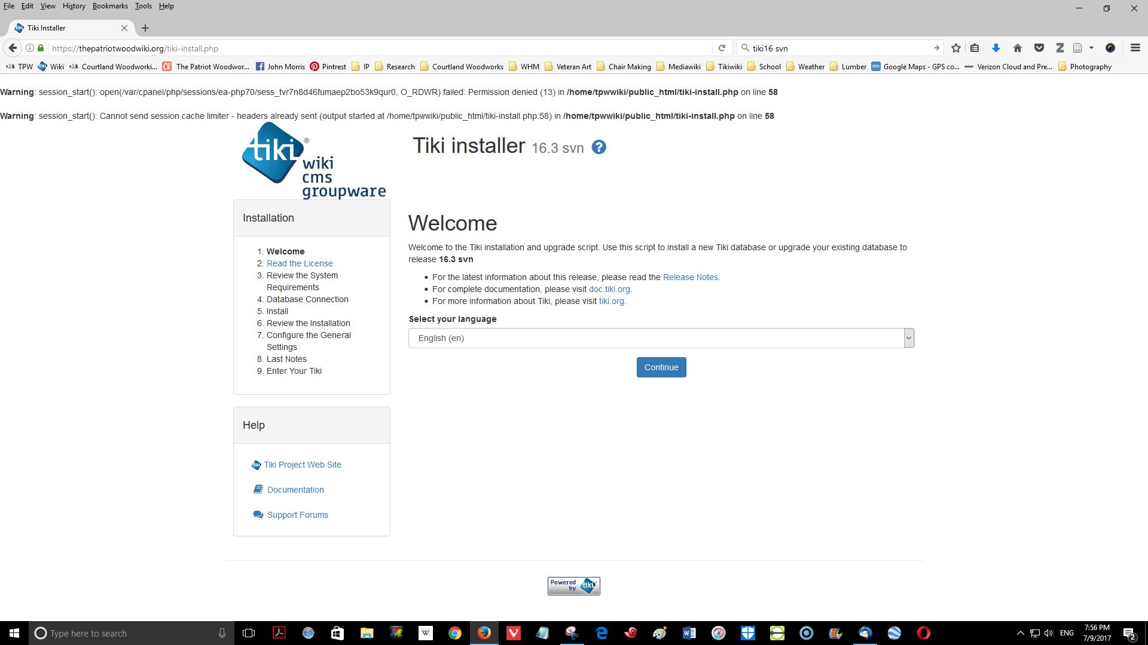The width and height of the screenshot is (1148, 645).
Task: Click the green padlock security icon
Action: tap(41, 48)
